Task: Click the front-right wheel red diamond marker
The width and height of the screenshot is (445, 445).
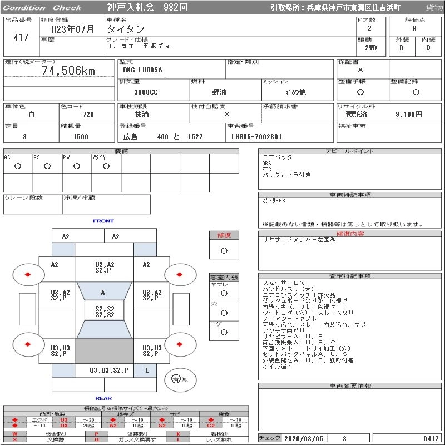Action: [180, 274]
